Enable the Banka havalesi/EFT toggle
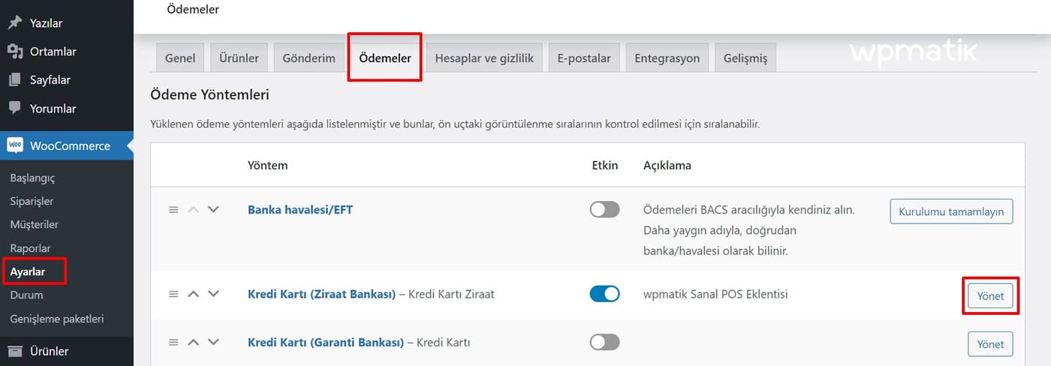This screenshot has height=366, width=1051. [x=605, y=210]
